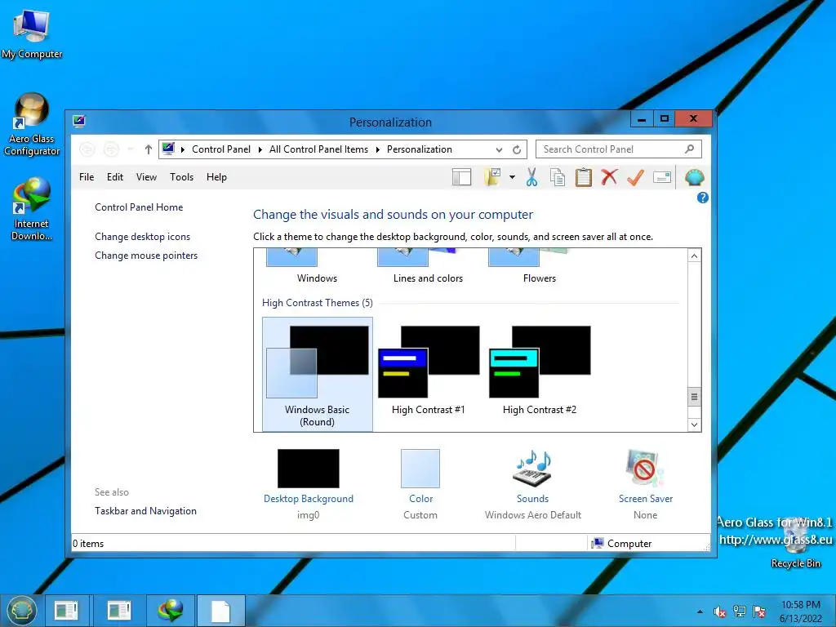The width and height of the screenshot is (836, 627).
Task: Open My Computer desktop icon
Action: pyautogui.click(x=32, y=34)
